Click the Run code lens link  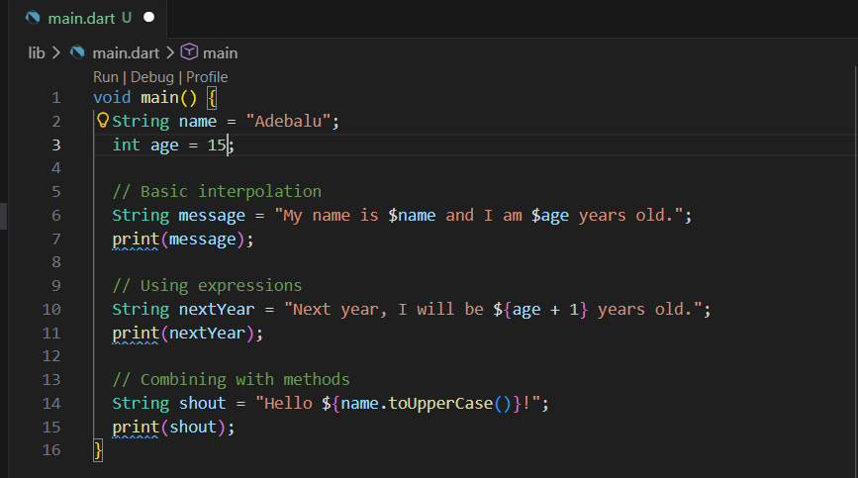[105, 77]
